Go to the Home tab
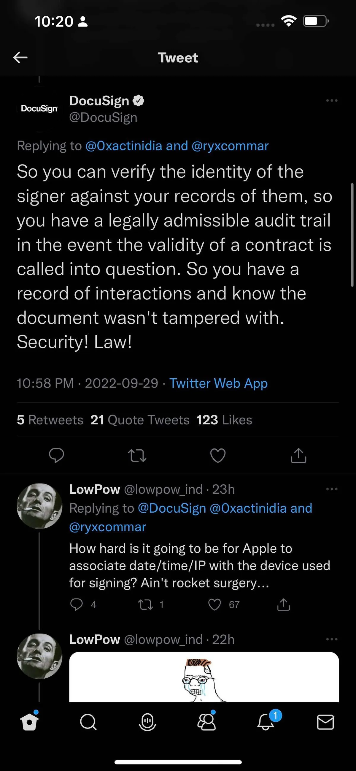This screenshot has height=771, width=356. pos(29,723)
